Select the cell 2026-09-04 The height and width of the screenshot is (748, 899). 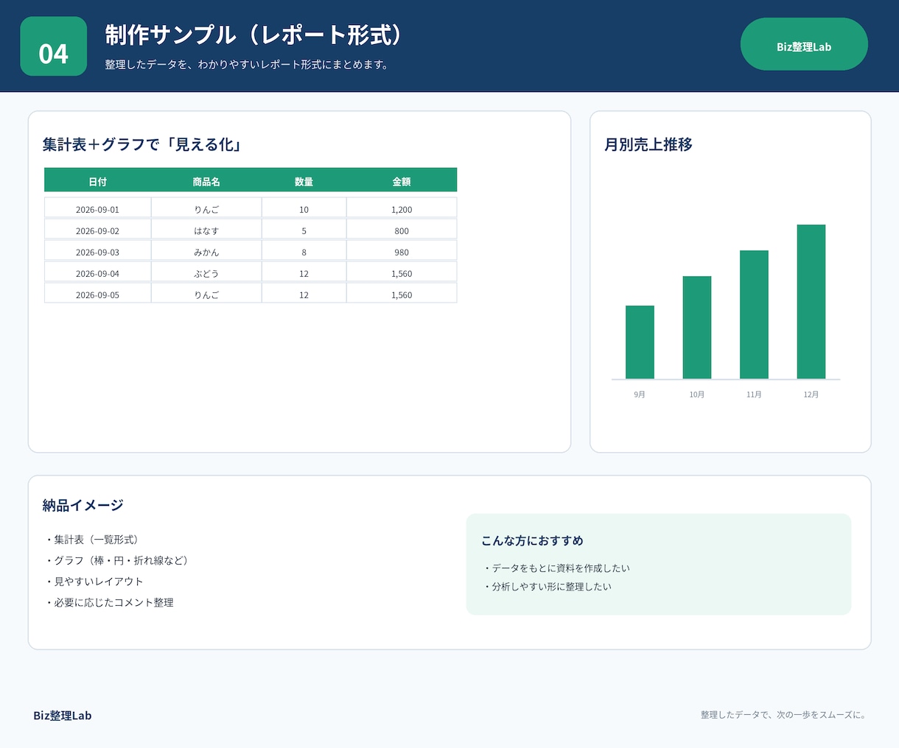click(97, 273)
